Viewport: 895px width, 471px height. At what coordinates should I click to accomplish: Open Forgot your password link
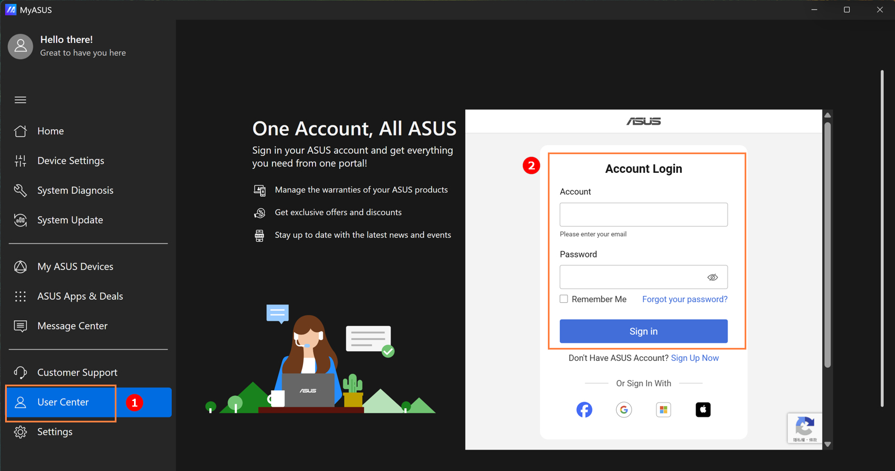click(684, 299)
